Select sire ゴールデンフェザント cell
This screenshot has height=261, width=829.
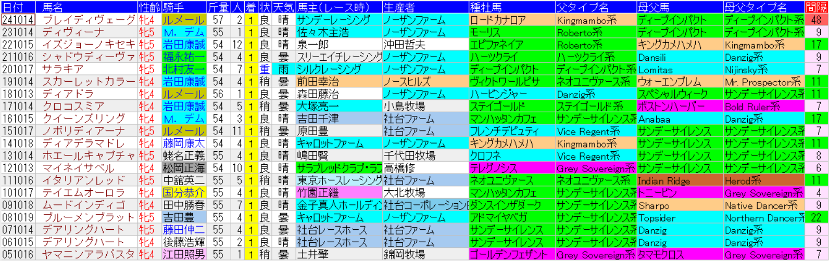pyautogui.click(x=512, y=255)
